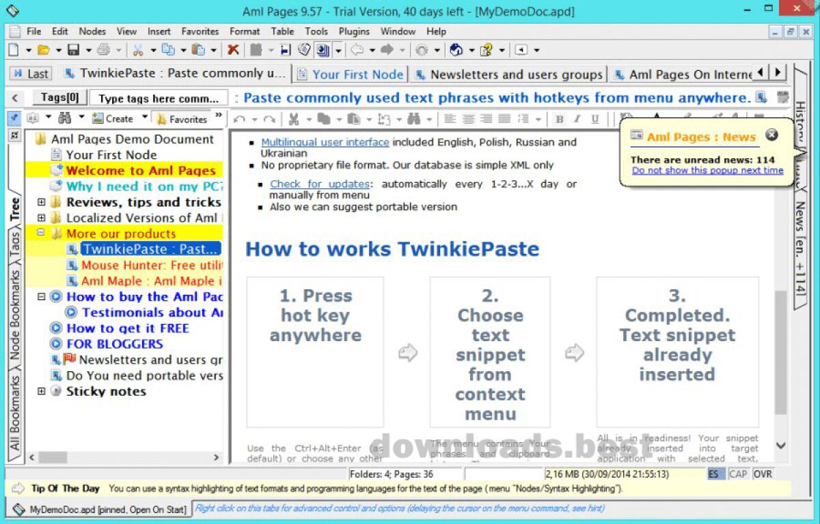Click the tags input field to type tags
The height and width of the screenshot is (524, 820).
[x=159, y=98]
